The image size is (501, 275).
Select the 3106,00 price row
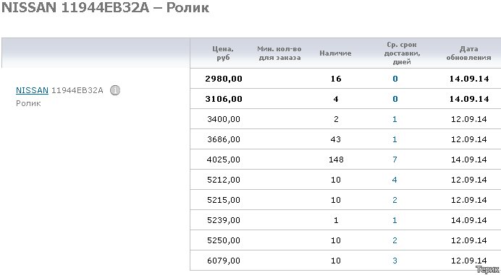click(345, 99)
